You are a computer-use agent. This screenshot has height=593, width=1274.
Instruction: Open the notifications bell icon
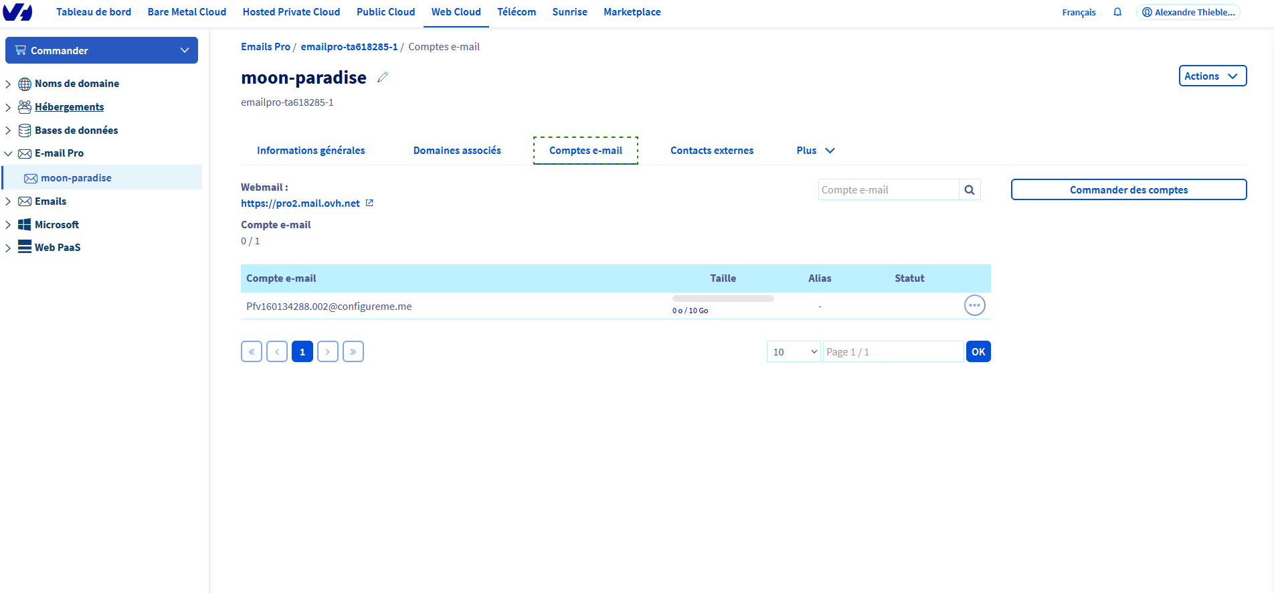(x=1117, y=12)
